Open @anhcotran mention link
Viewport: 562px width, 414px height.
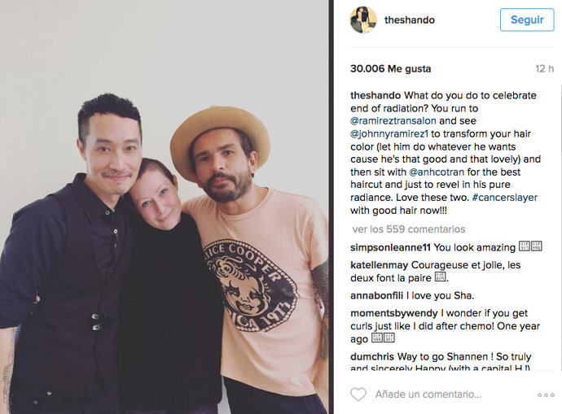pos(437,172)
